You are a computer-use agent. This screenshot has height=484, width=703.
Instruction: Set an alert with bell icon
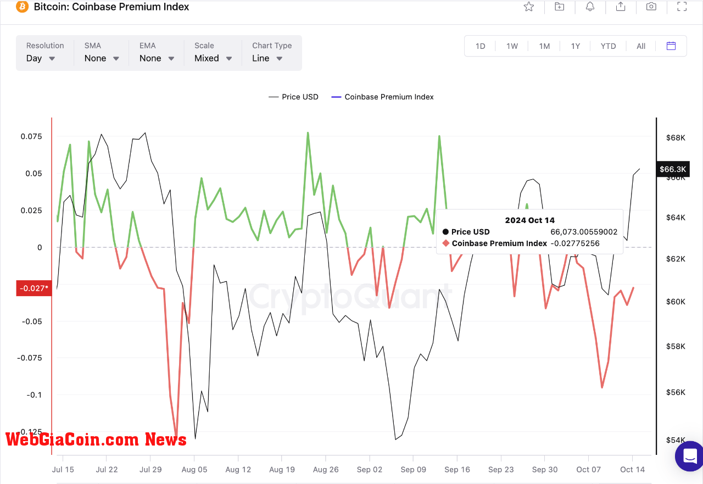[x=590, y=7]
